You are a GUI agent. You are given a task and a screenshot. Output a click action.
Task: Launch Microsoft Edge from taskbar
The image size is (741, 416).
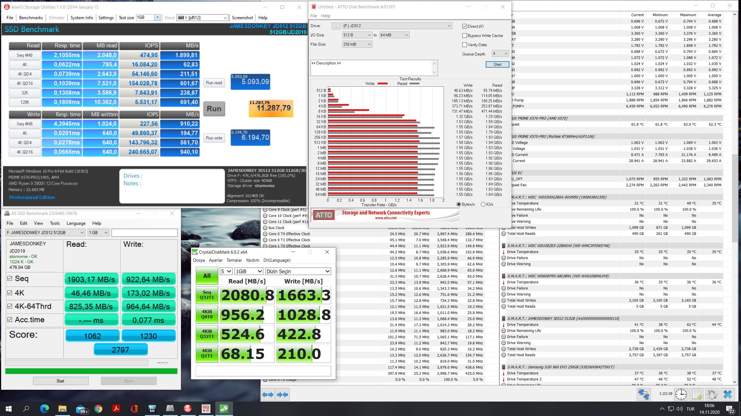tap(44, 409)
